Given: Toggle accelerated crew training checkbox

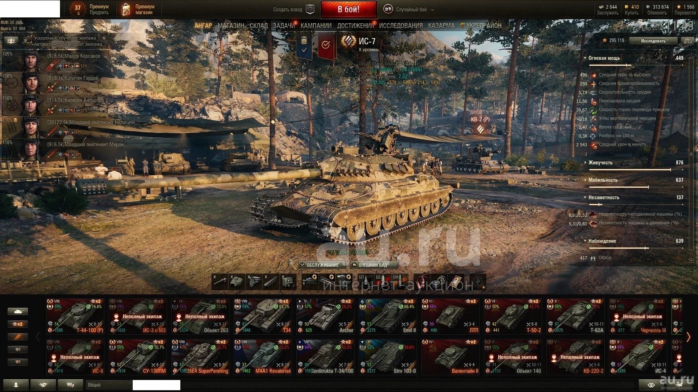Looking at the screenshot, I should coord(30,38).
